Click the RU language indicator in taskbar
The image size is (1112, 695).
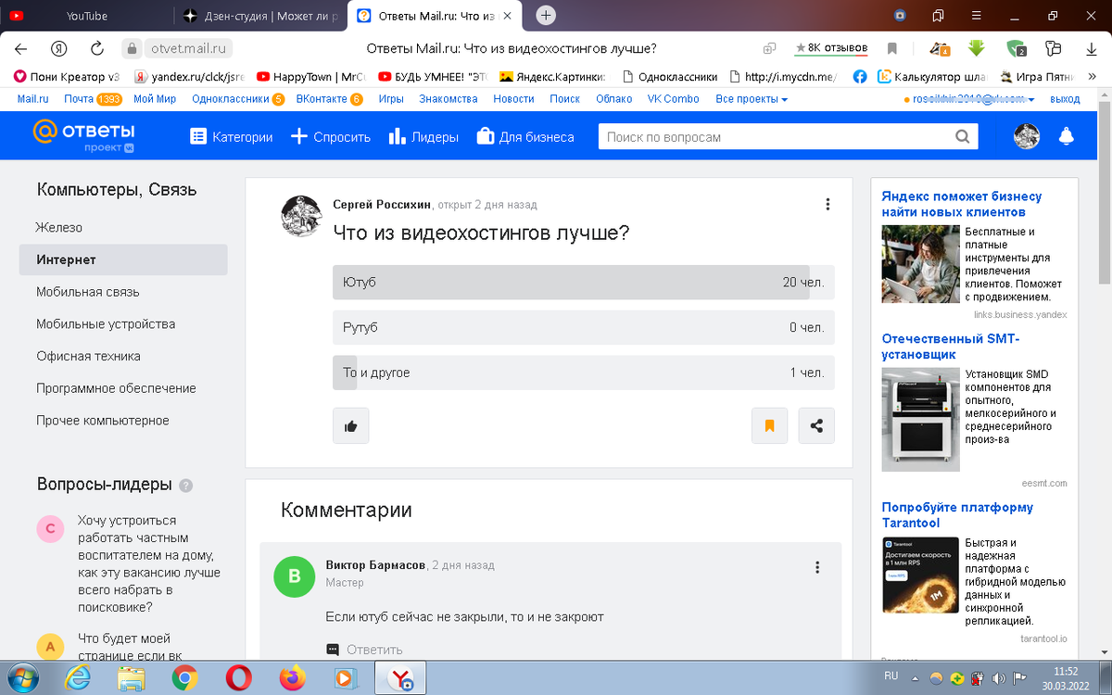pos(891,676)
